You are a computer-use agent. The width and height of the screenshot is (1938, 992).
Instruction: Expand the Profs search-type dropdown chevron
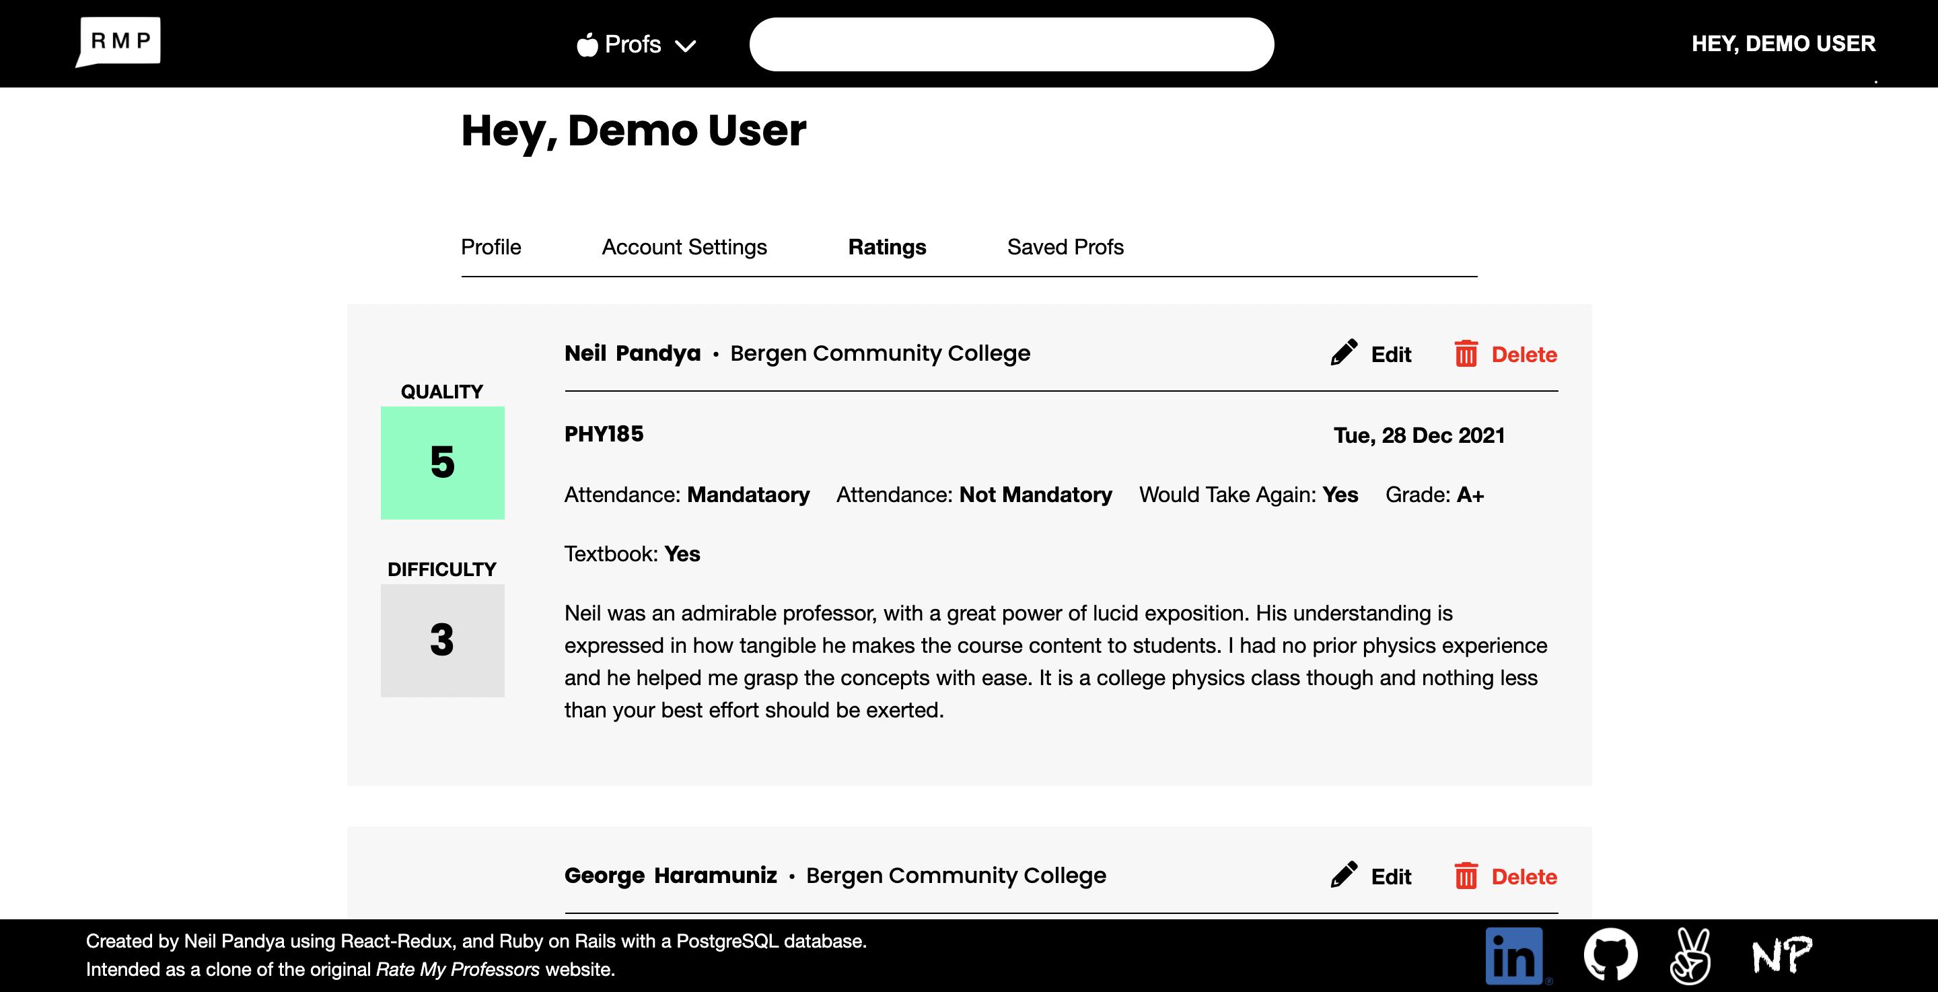tap(686, 46)
